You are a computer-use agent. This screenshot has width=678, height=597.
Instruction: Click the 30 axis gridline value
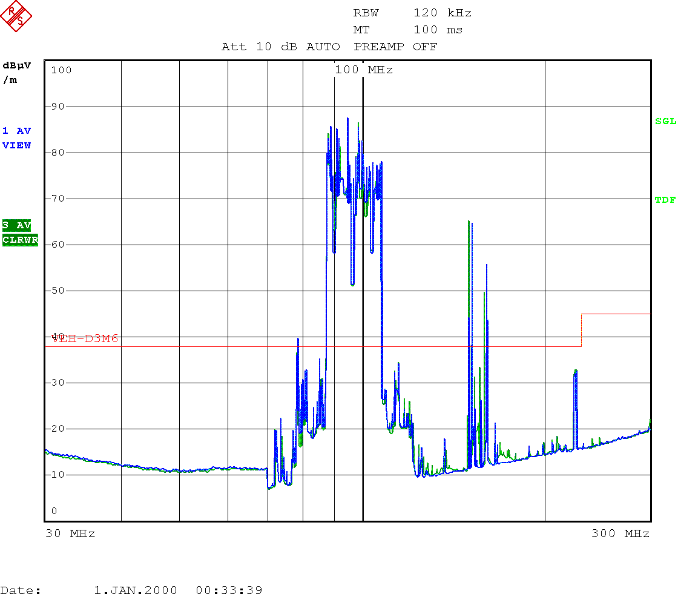point(58,383)
